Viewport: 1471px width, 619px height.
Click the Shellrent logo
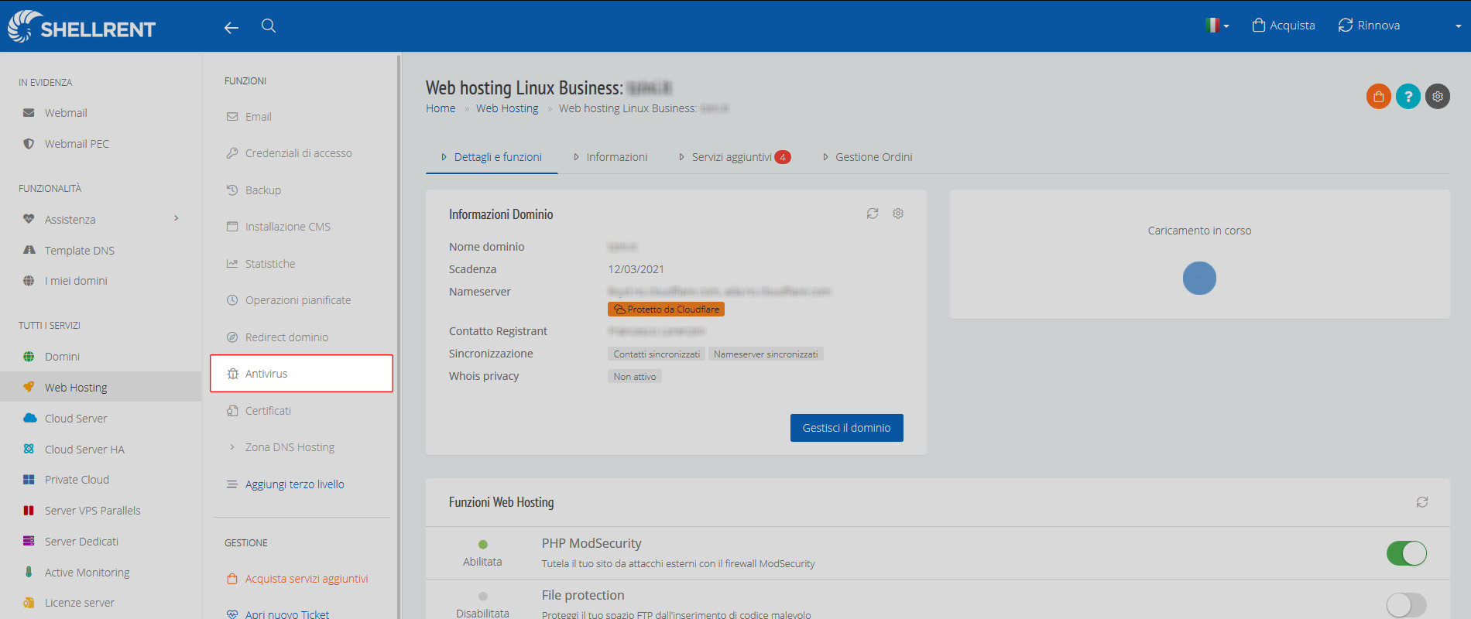pos(81,26)
